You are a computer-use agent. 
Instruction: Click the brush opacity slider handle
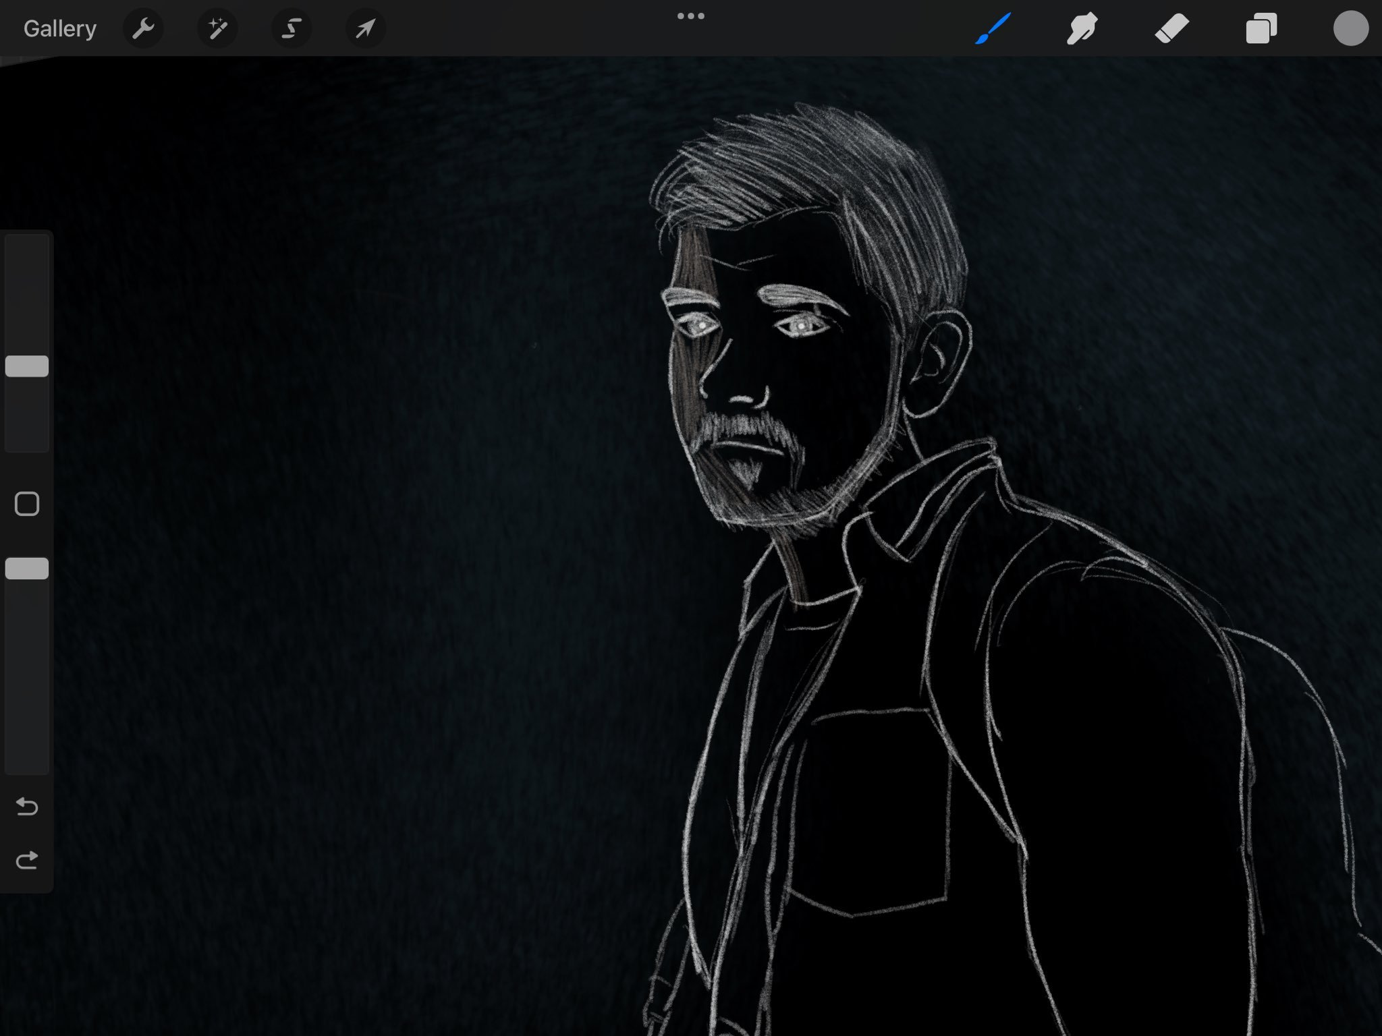point(27,569)
